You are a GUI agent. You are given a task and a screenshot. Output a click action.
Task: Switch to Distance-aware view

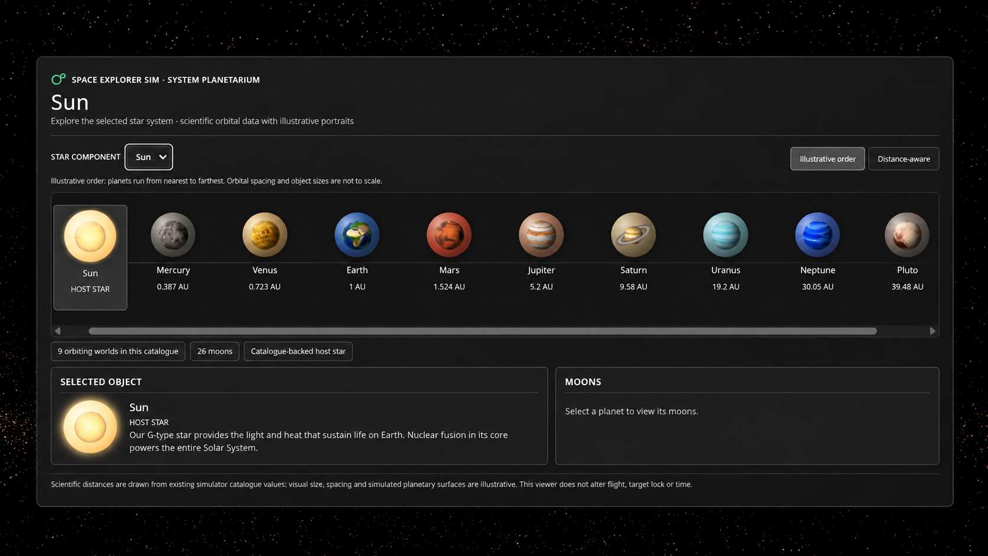pos(903,159)
